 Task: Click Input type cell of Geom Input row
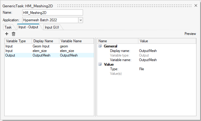pos(9,46)
